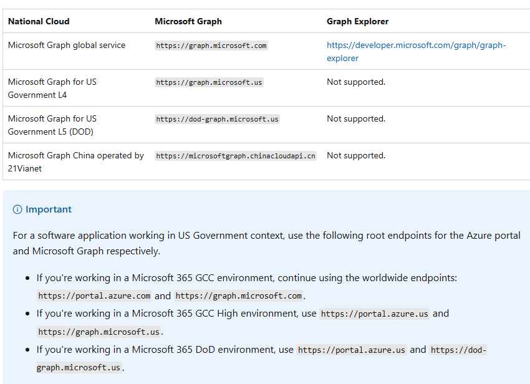530x384 pixels.
Task: Click the National Cloud column header
Action: tap(38, 21)
